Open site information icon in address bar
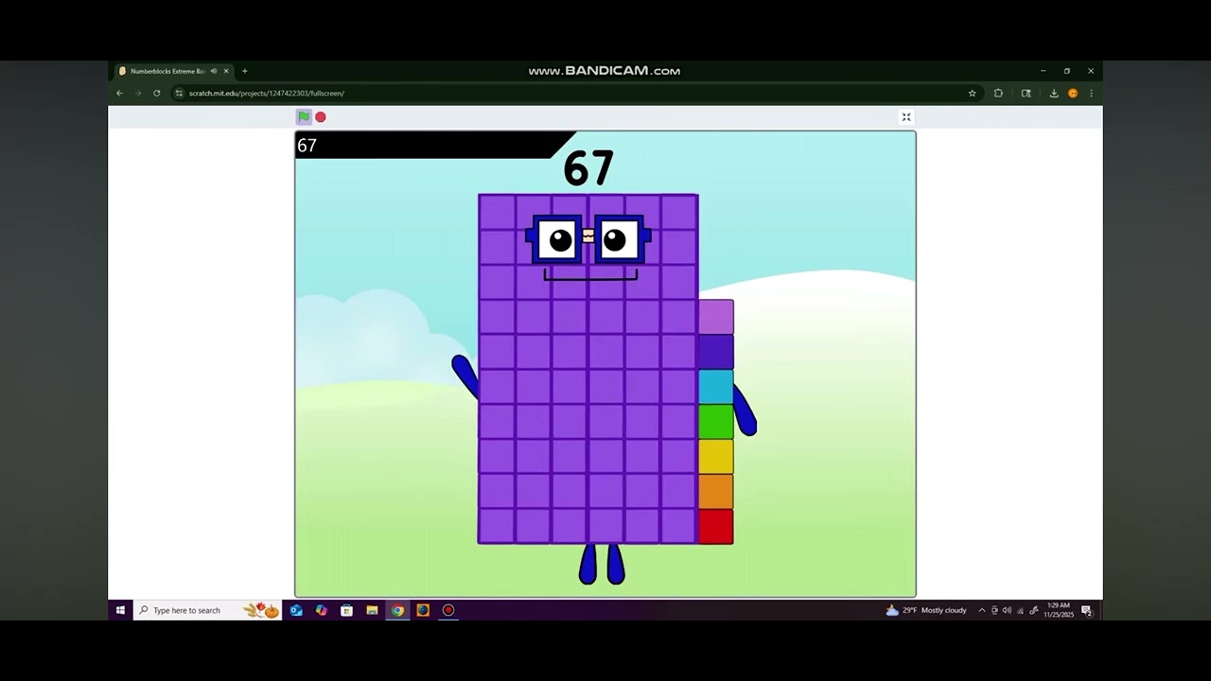Image resolution: width=1211 pixels, height=681 pixels. click(179, 93)
